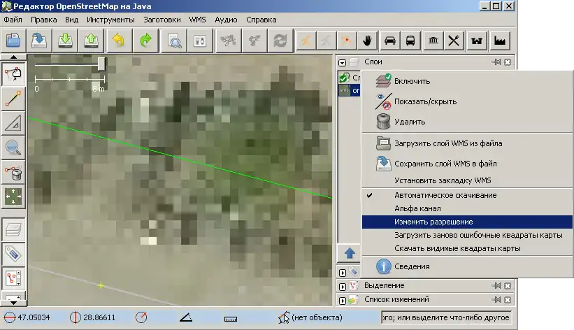Expand the Выделение panel

pos(343,286)
